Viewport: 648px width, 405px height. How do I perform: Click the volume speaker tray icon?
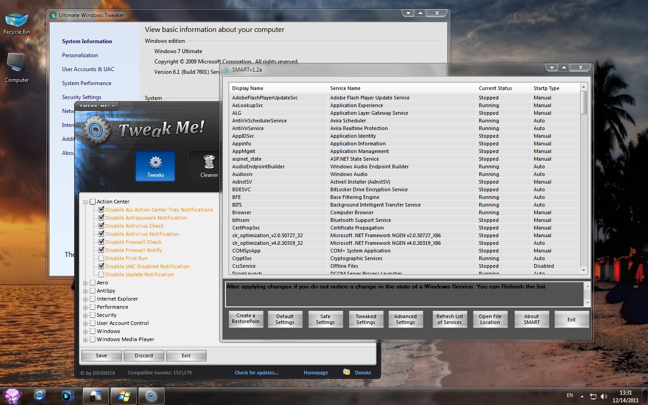point(604,396)
